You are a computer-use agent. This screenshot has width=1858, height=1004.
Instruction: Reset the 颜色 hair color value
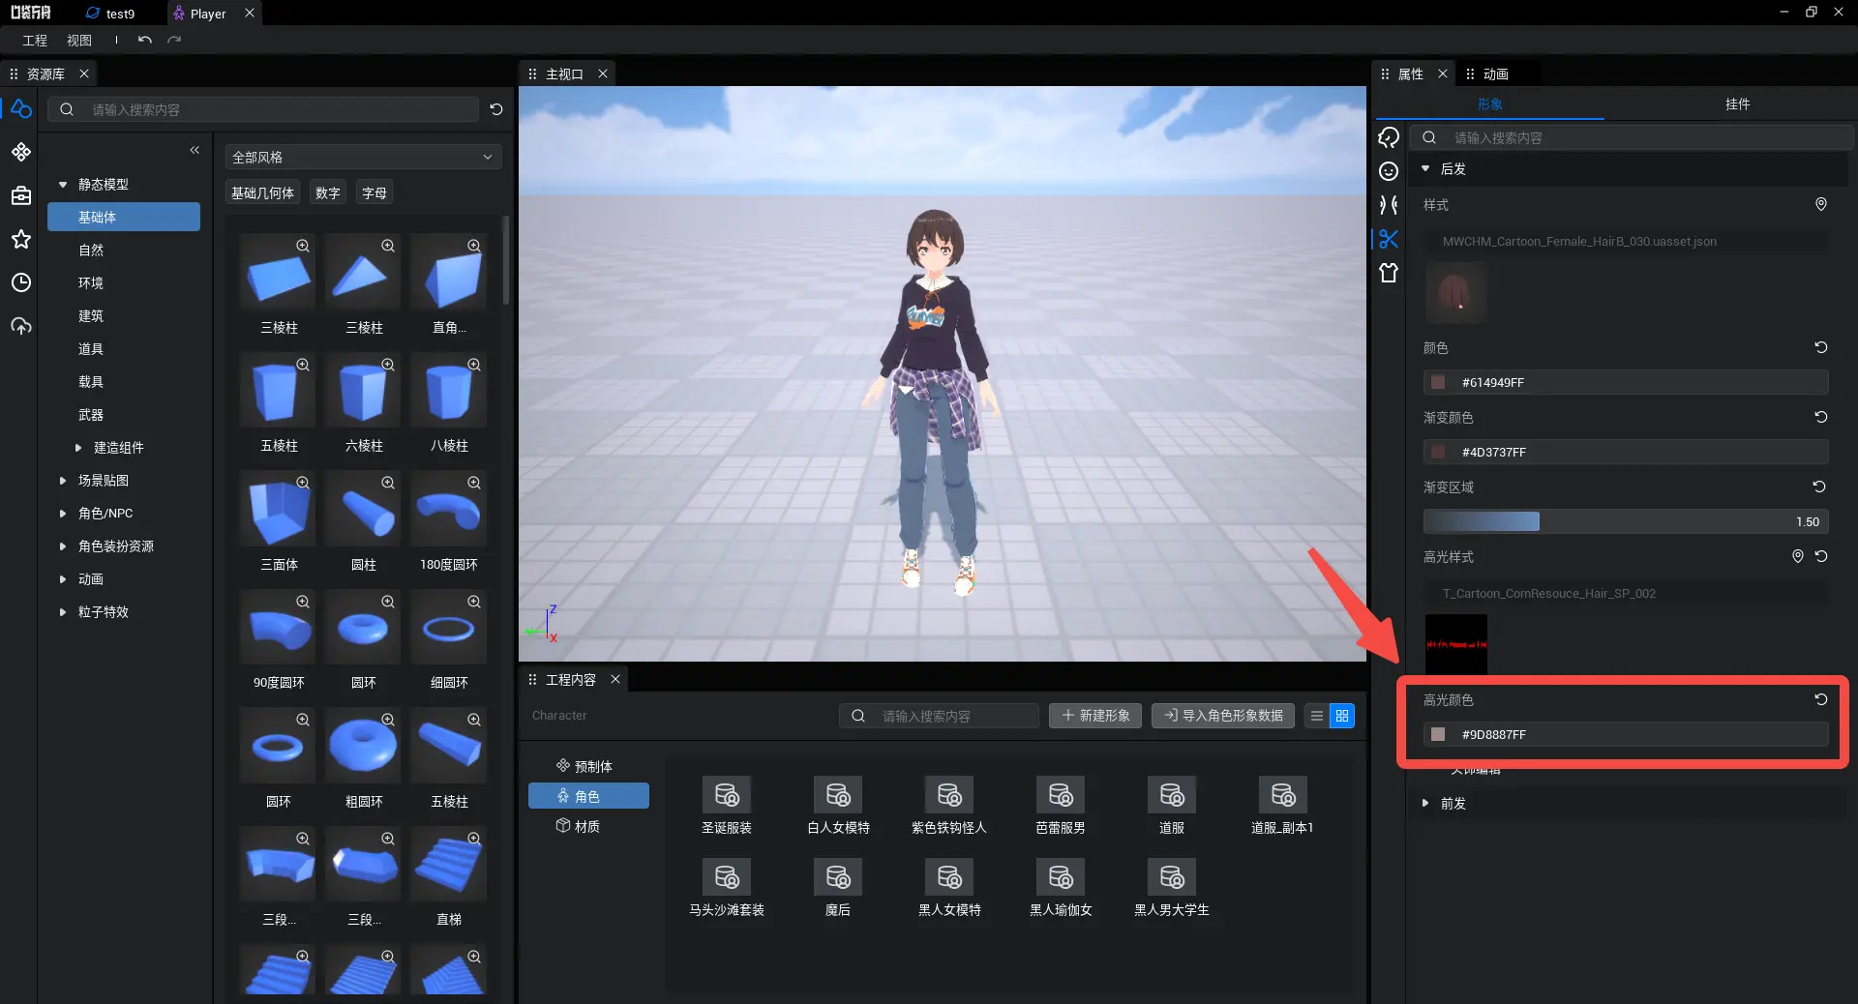tap(1820, 347)
